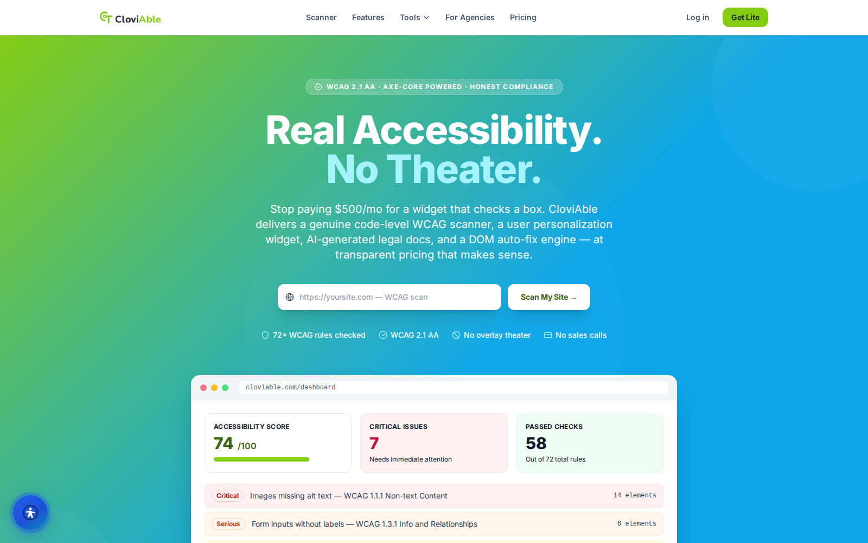Click the no-overlay circle-slash icon
This screenshot has width=868, height=543.
click(456, 335)
